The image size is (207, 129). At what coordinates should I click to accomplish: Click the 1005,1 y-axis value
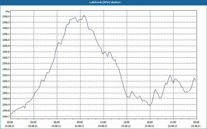coord(6,93)
